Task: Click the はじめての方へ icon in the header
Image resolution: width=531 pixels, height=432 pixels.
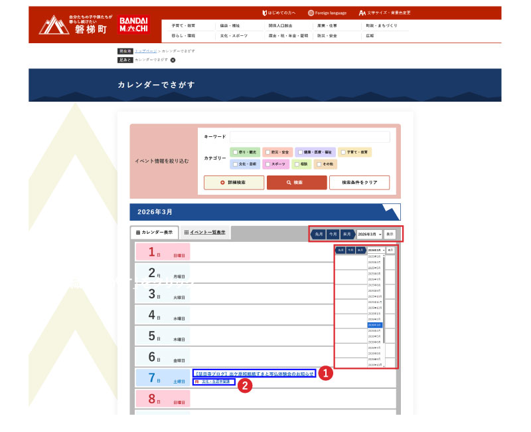Action: 265,12
